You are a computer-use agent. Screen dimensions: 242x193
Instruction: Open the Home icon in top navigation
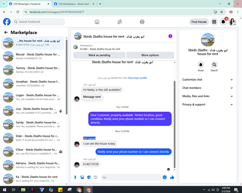(97, 22)
